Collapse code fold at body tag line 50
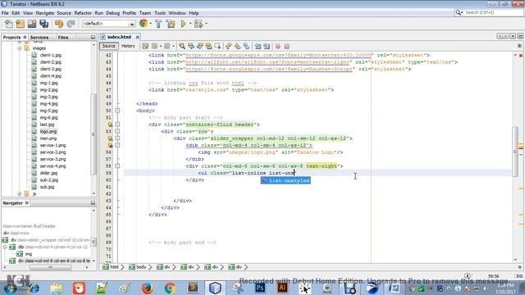 117,111
